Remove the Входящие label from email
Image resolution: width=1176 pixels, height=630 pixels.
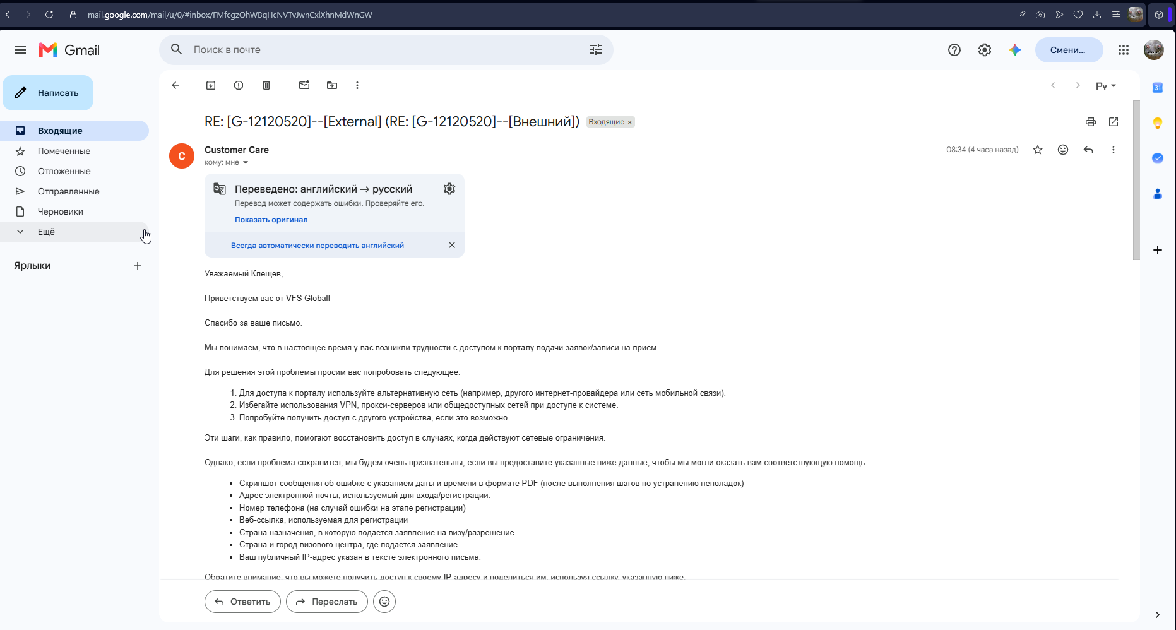pos(629,122)
